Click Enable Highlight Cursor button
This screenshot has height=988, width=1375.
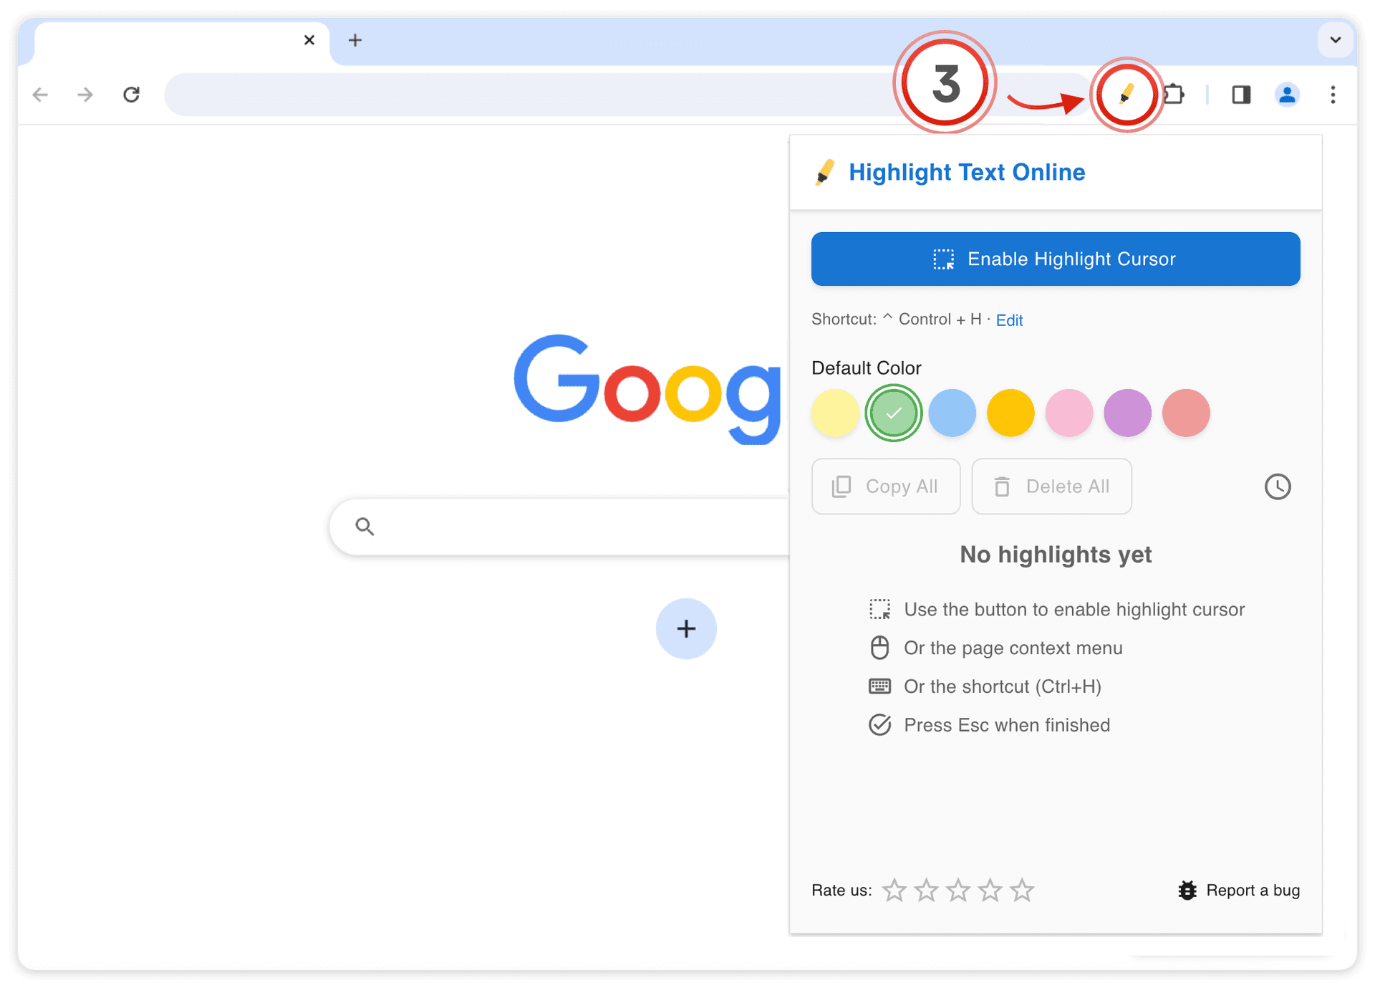pos(1055,259)
